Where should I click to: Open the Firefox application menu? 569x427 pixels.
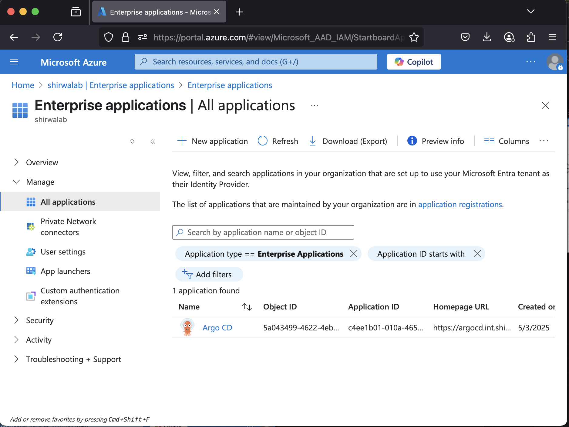[x=553, y=37]
